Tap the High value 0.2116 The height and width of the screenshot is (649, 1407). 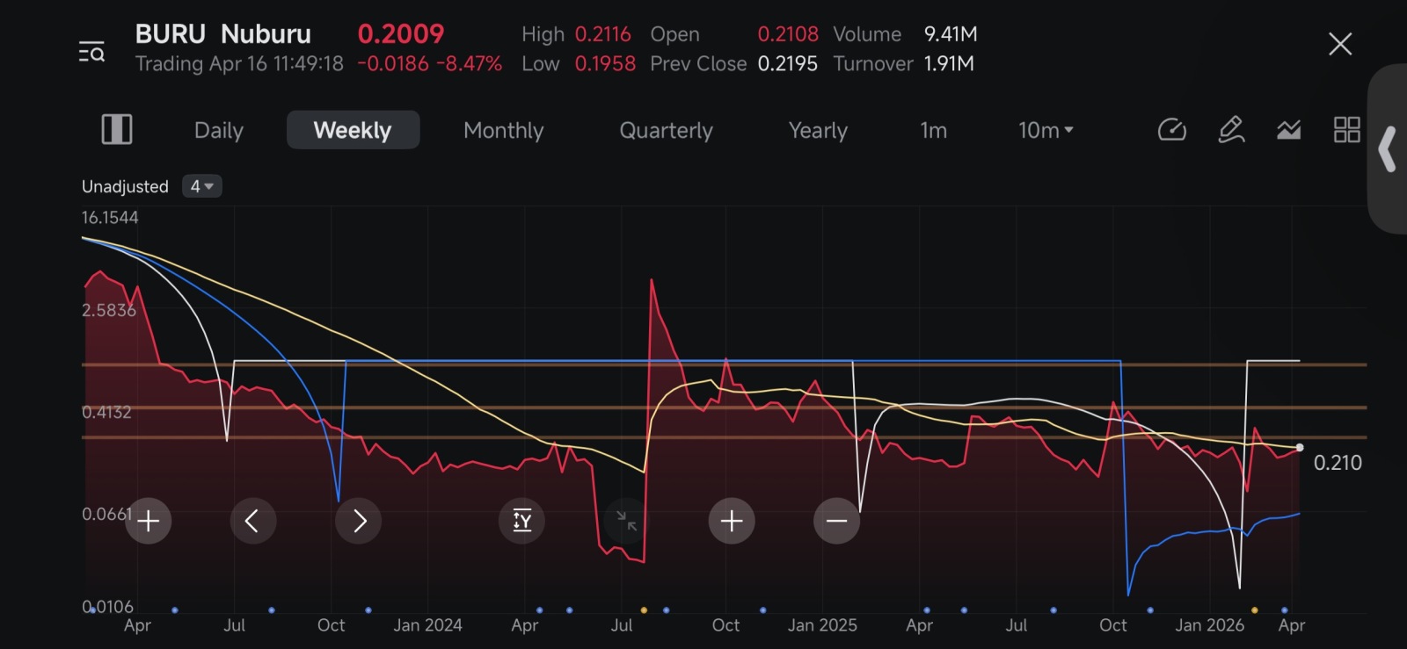[x=602, y=33]
